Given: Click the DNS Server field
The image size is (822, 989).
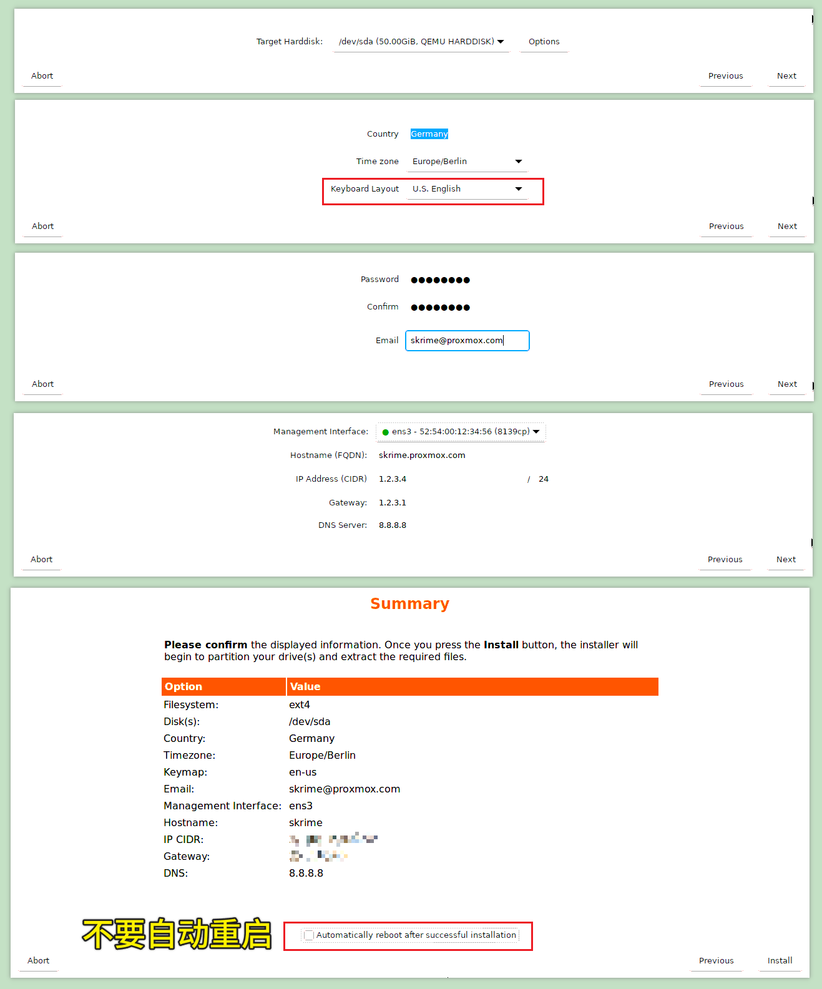Looking at the screenshot, I should [x=449, y=525].
